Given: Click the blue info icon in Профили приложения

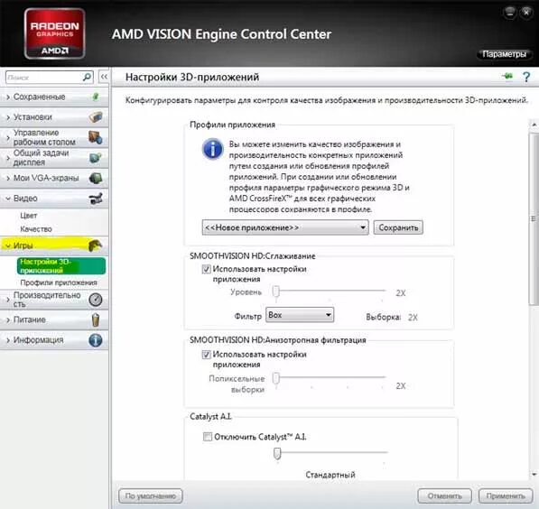Looking at the screenshot, I should coord(212,149).
